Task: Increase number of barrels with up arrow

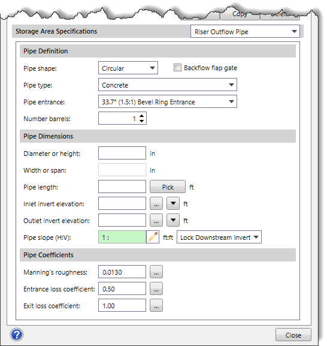Action: 142,116
